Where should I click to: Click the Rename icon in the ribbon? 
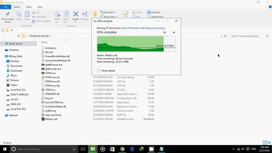click(85, 14)
